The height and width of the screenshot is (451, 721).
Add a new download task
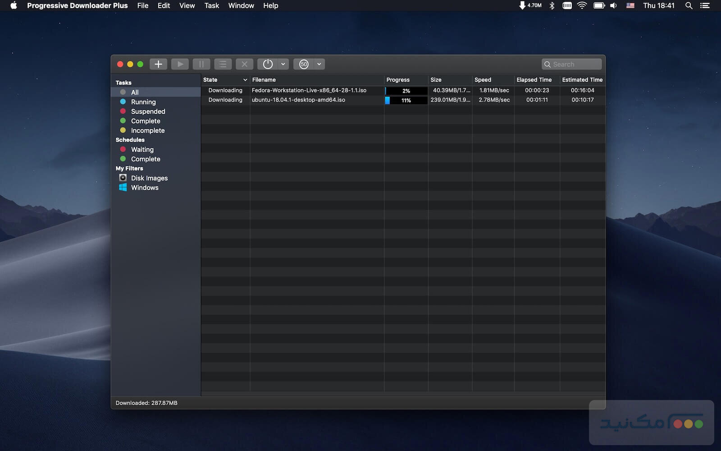(158, 64)
